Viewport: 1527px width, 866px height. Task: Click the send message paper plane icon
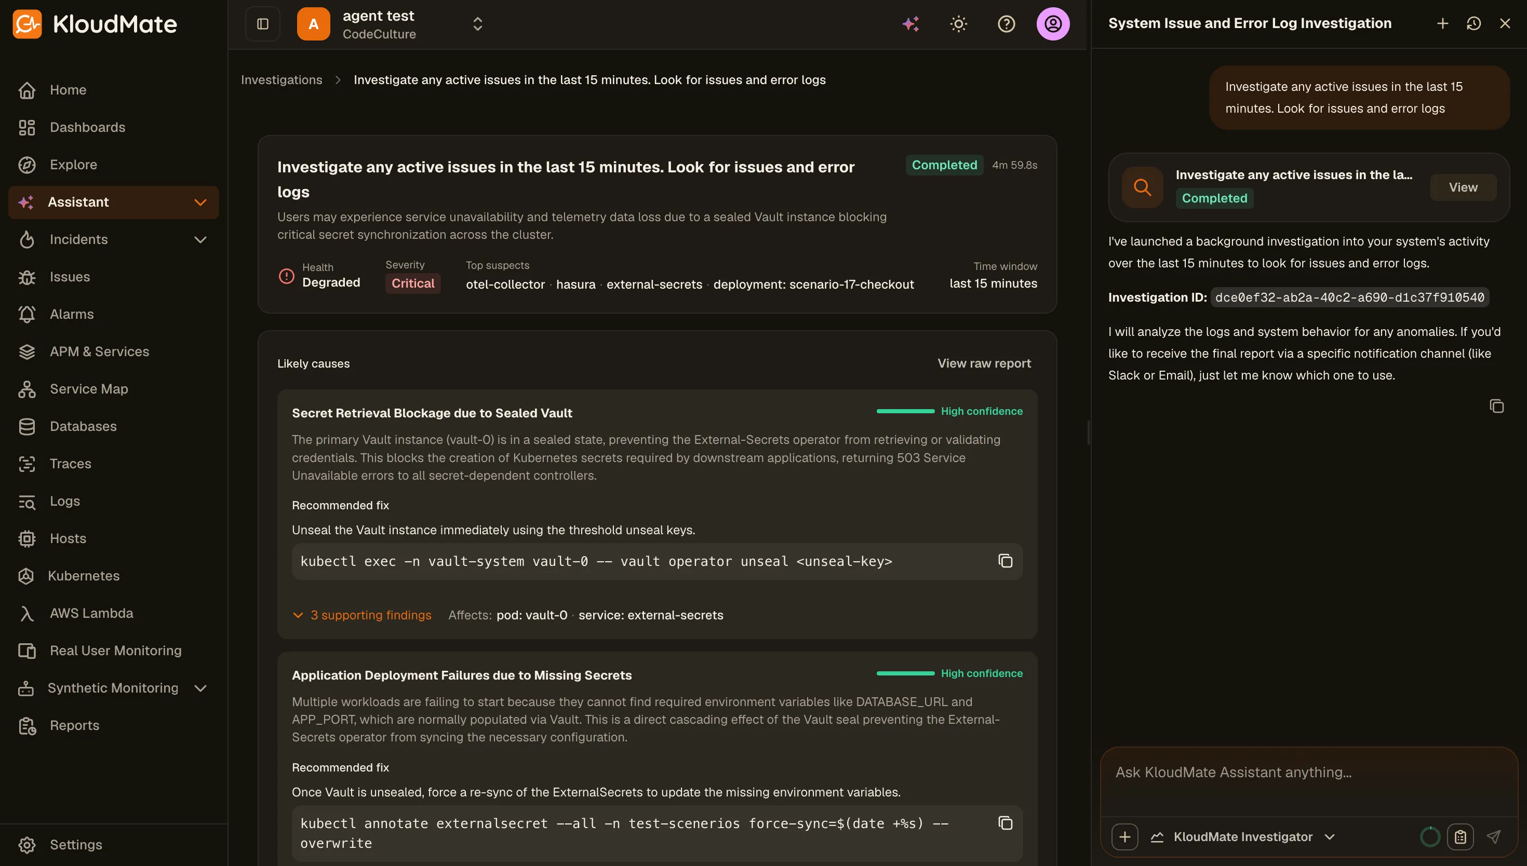(1493, 837)
